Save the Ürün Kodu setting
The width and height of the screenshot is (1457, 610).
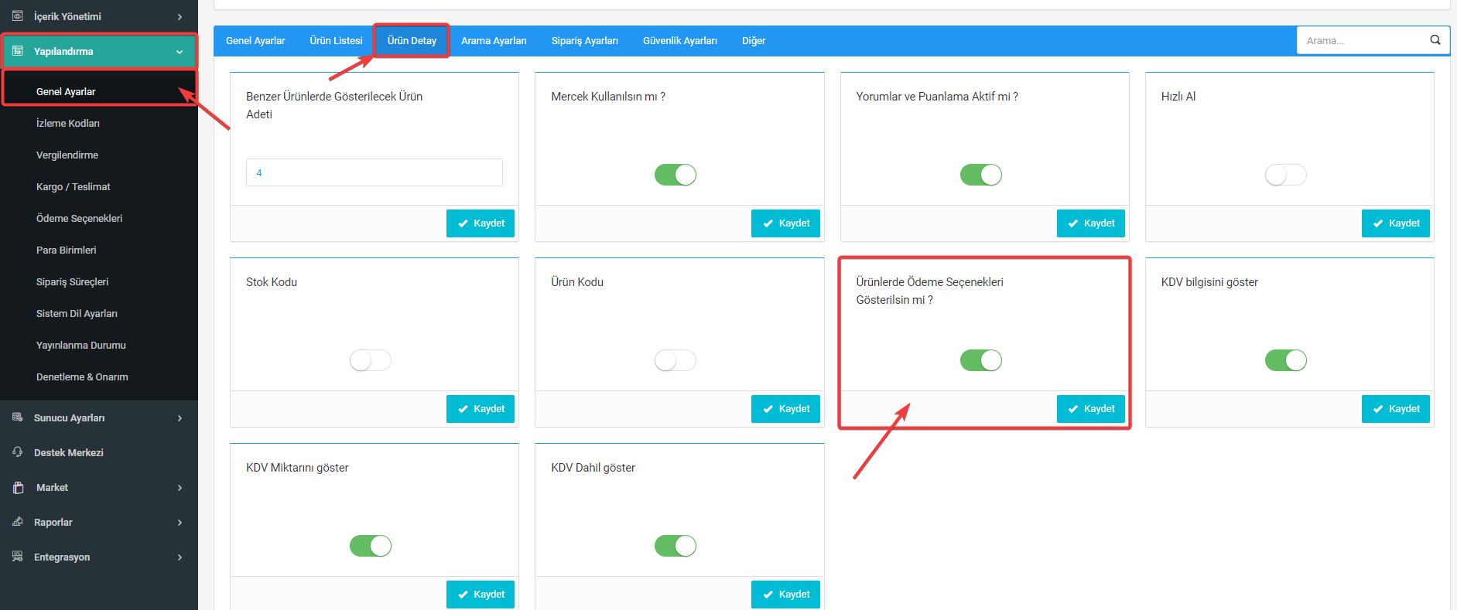tap(785, 409)
